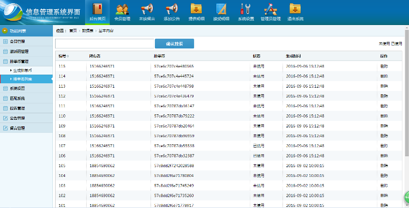Viewport: 409px width, 208px height.
Task: Open the 添加公告 megaphone icon
Action: tap(172, 9)
